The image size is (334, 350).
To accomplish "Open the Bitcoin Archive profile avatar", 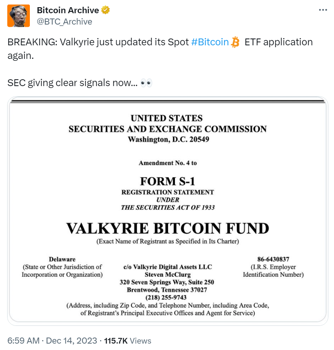I will coord(19,16).
